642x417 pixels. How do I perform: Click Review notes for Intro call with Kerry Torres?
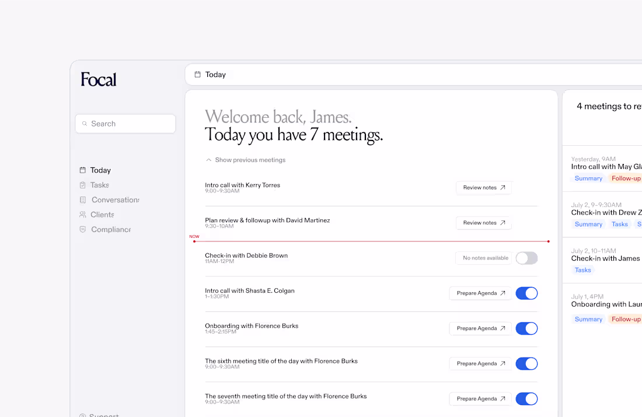pyautogui.click(x=484, y=187)
